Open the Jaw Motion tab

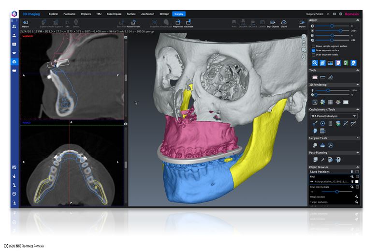(x=147, y=14)
